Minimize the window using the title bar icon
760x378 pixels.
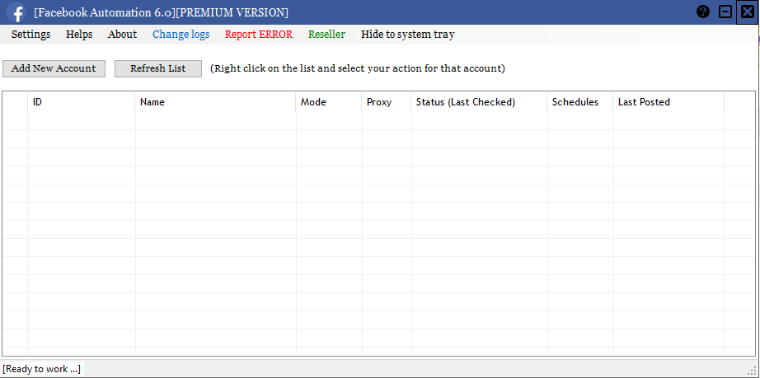pos(725,12)
